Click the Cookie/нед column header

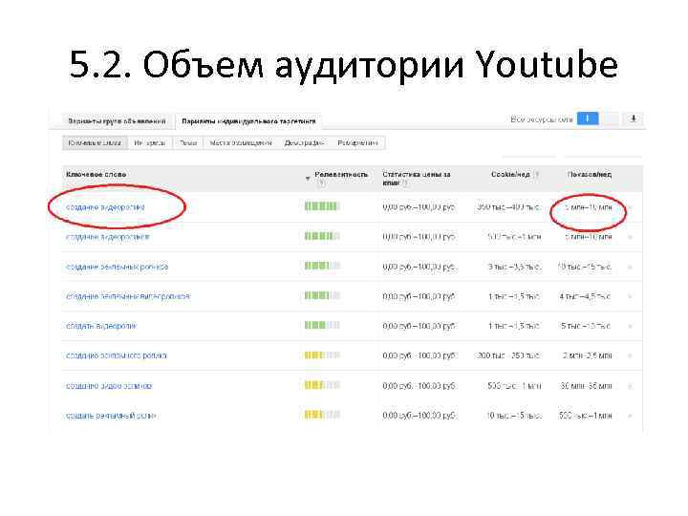point(510,175)
